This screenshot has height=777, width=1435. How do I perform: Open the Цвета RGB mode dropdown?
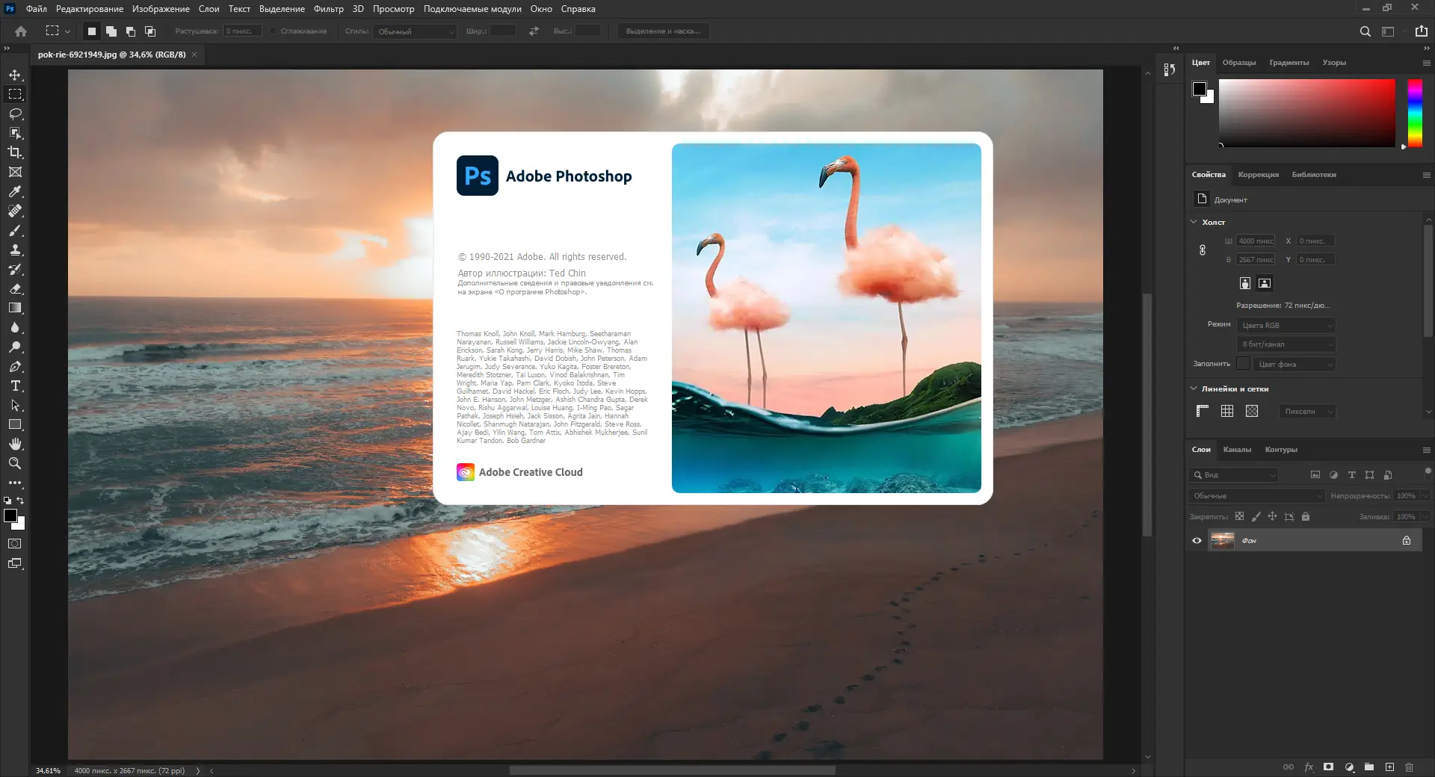pos(1286,326)
